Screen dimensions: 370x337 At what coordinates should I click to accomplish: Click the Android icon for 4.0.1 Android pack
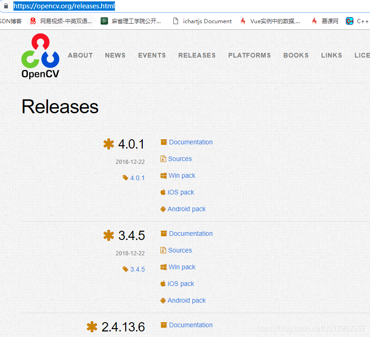[163, 209]
